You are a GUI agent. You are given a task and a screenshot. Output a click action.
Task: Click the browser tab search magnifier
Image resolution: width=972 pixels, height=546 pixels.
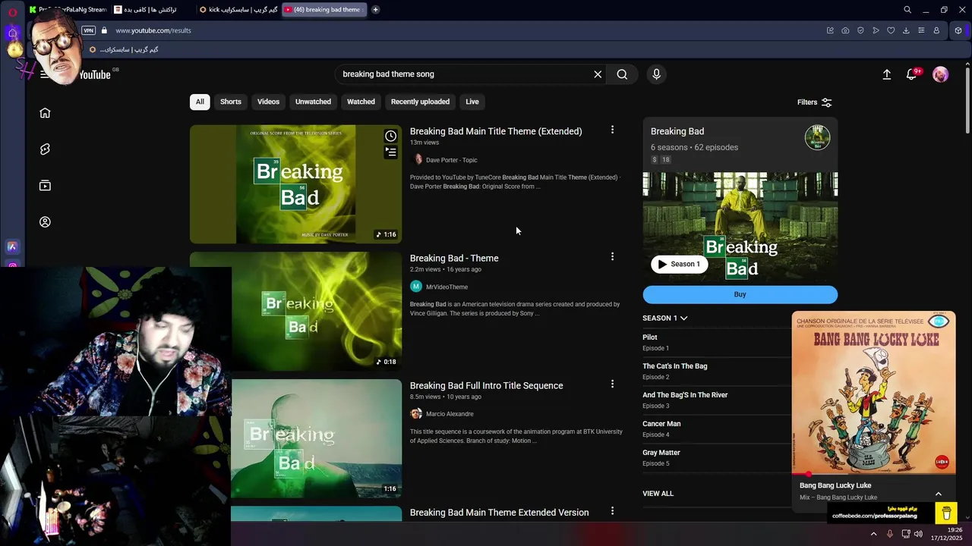pyautogui.click(x=907, y=10)
